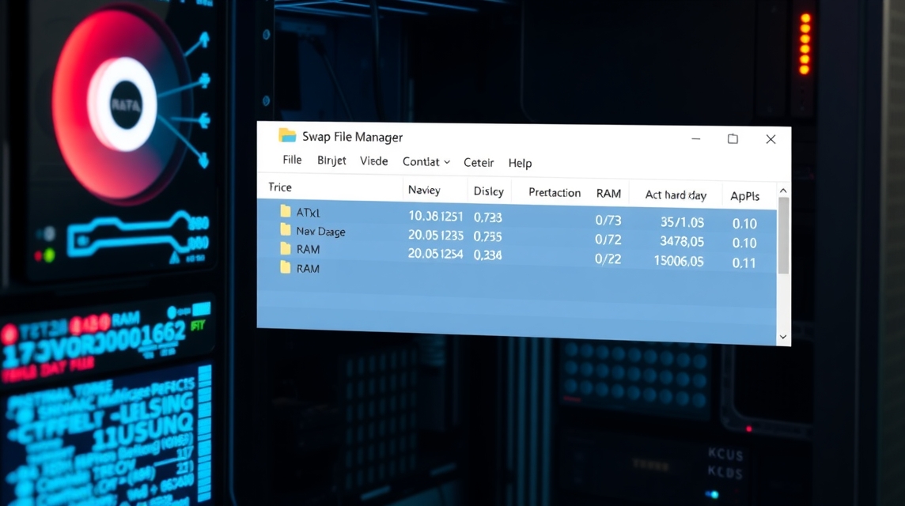Click the vertical scrollbar thumb
The width and height of the screenshot is (905, 506).
783,236
